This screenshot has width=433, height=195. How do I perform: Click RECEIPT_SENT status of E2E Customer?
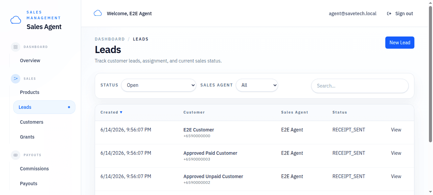coord(349,130)
